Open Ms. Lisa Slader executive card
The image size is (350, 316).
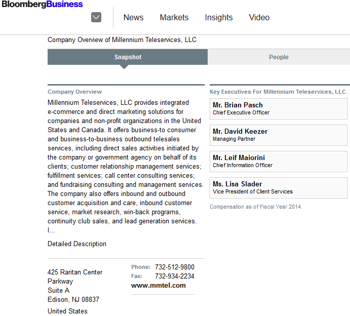click(x=279, y=188)
